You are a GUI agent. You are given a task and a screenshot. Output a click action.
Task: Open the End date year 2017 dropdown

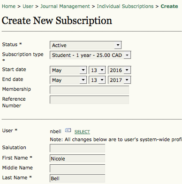[x=119, y=80]
